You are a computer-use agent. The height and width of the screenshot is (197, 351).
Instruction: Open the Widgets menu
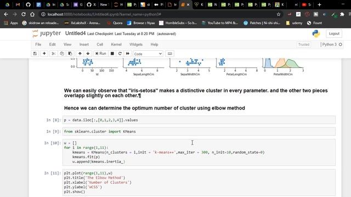point(136,44)
